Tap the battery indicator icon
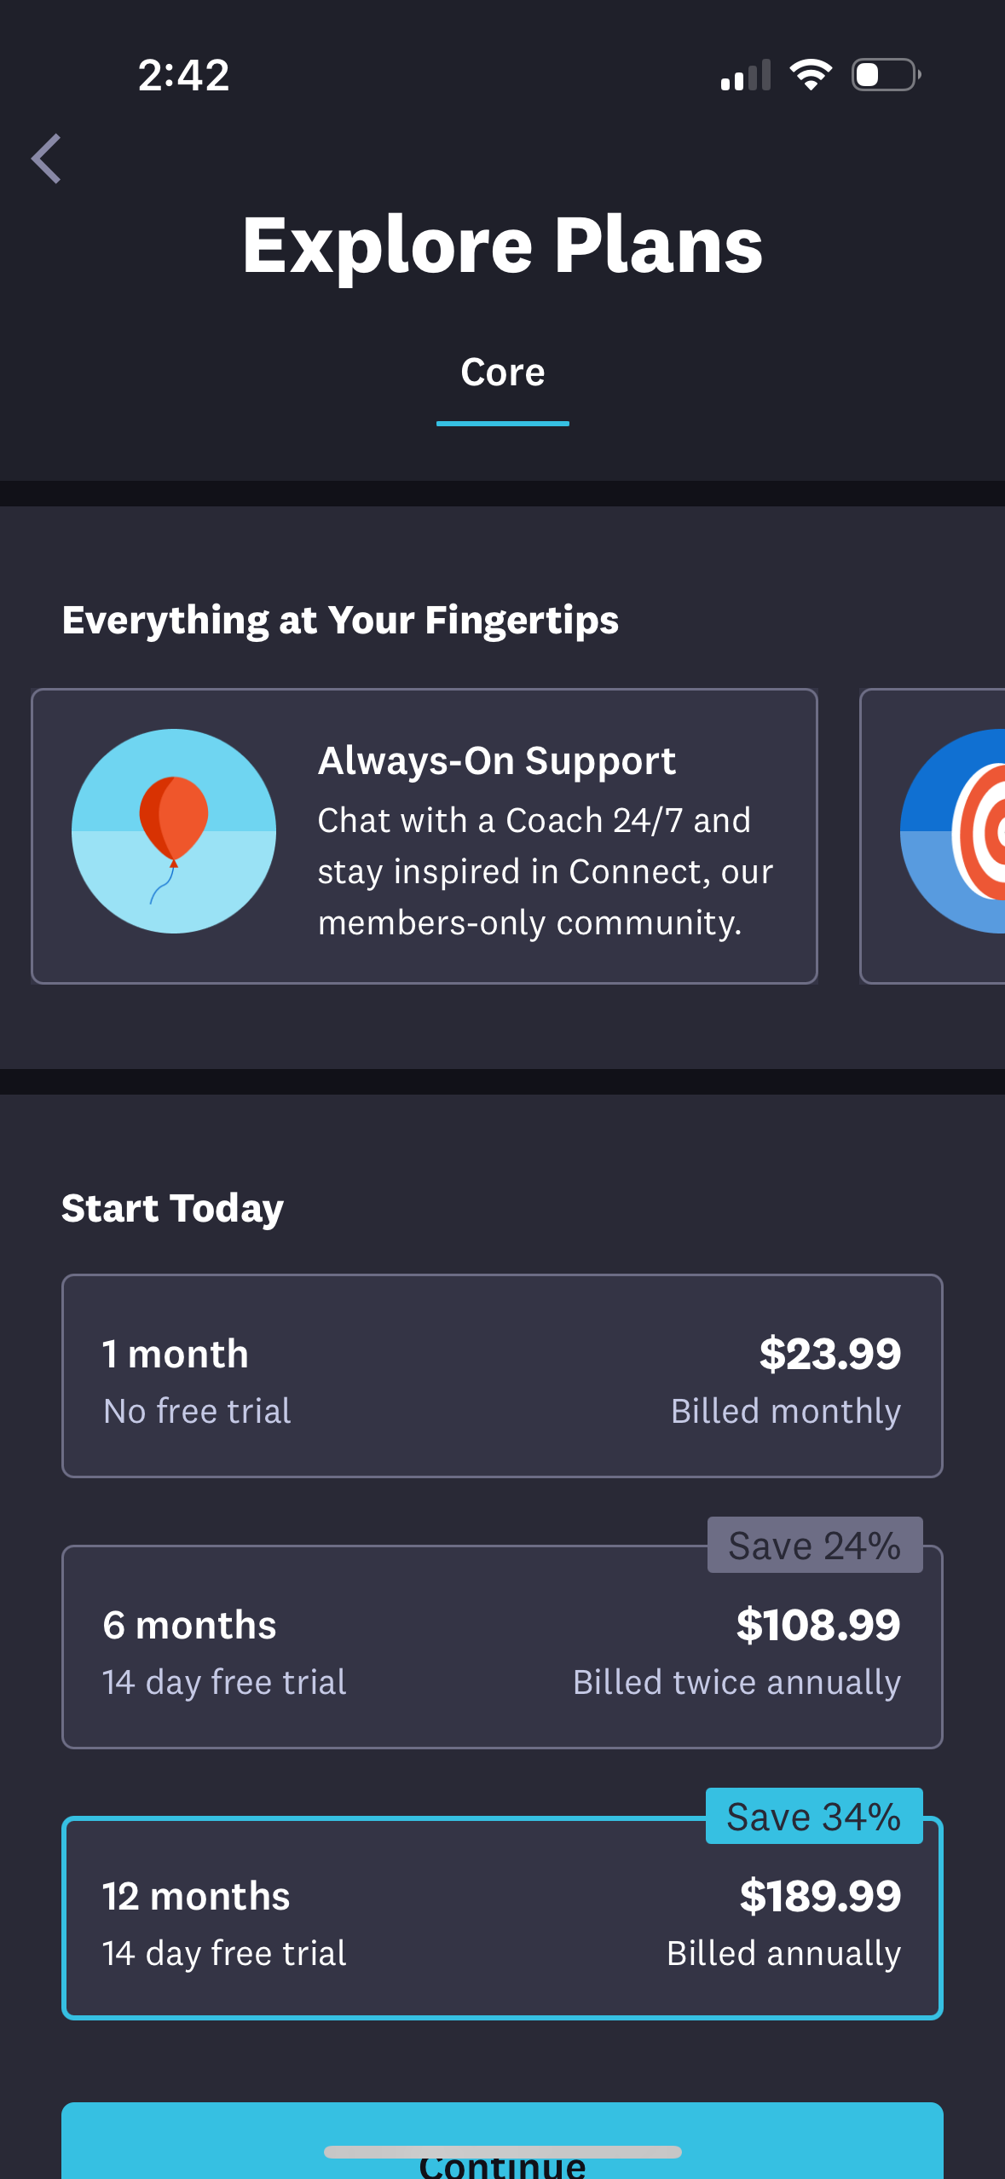 coord(886,75)
